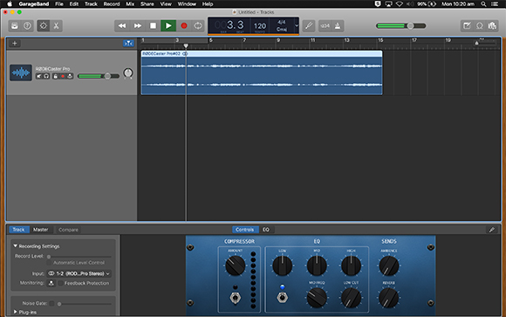This screenshot has width=506, height=317.
Task: Click the EQ High knob
Action: click(x=351, y=265)
